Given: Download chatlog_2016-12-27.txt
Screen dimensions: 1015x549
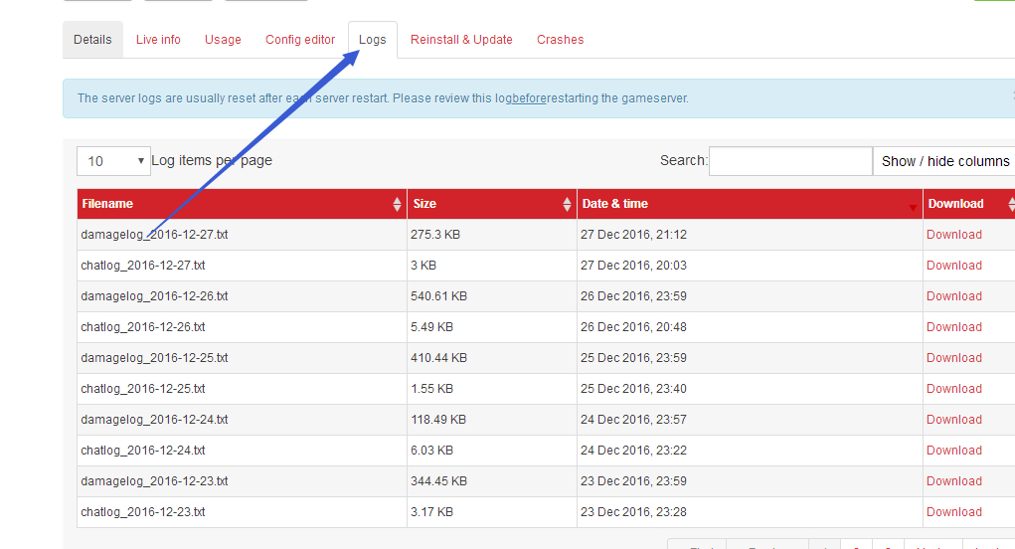Looking at the screenshot, I should pos(954,266).
